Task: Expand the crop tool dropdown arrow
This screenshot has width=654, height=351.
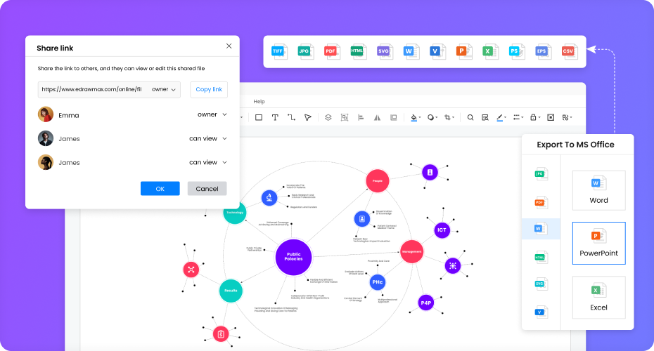Action: [x=455, y=118]
